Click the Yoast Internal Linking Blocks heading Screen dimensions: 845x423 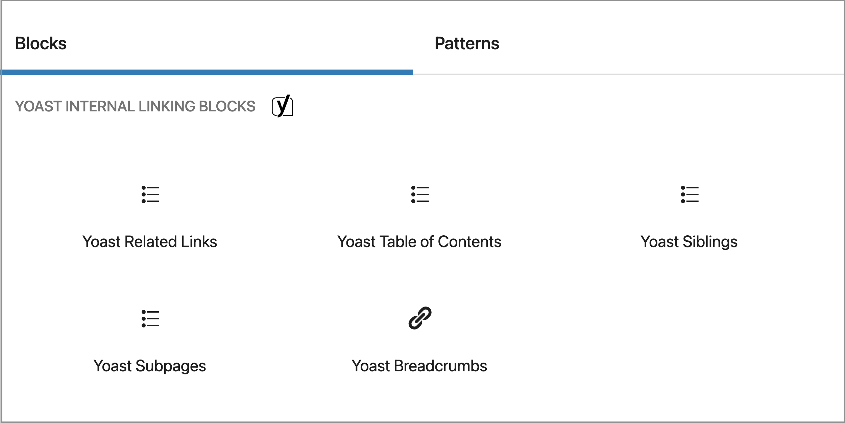135,106
